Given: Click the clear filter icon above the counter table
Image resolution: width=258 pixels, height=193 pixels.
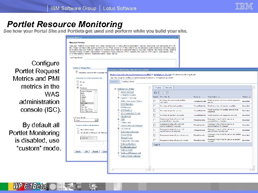Looking at the screenshot, I should [x=167, y=93].
